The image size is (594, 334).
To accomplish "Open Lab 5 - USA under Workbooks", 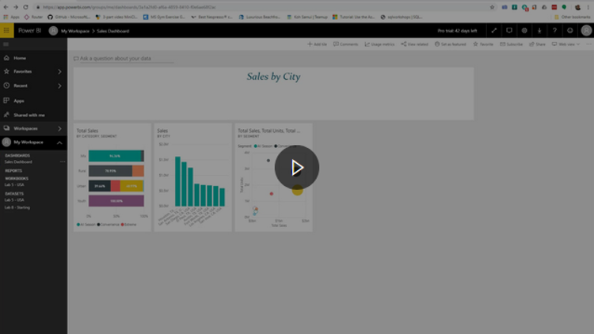I will tap(14, 184).
